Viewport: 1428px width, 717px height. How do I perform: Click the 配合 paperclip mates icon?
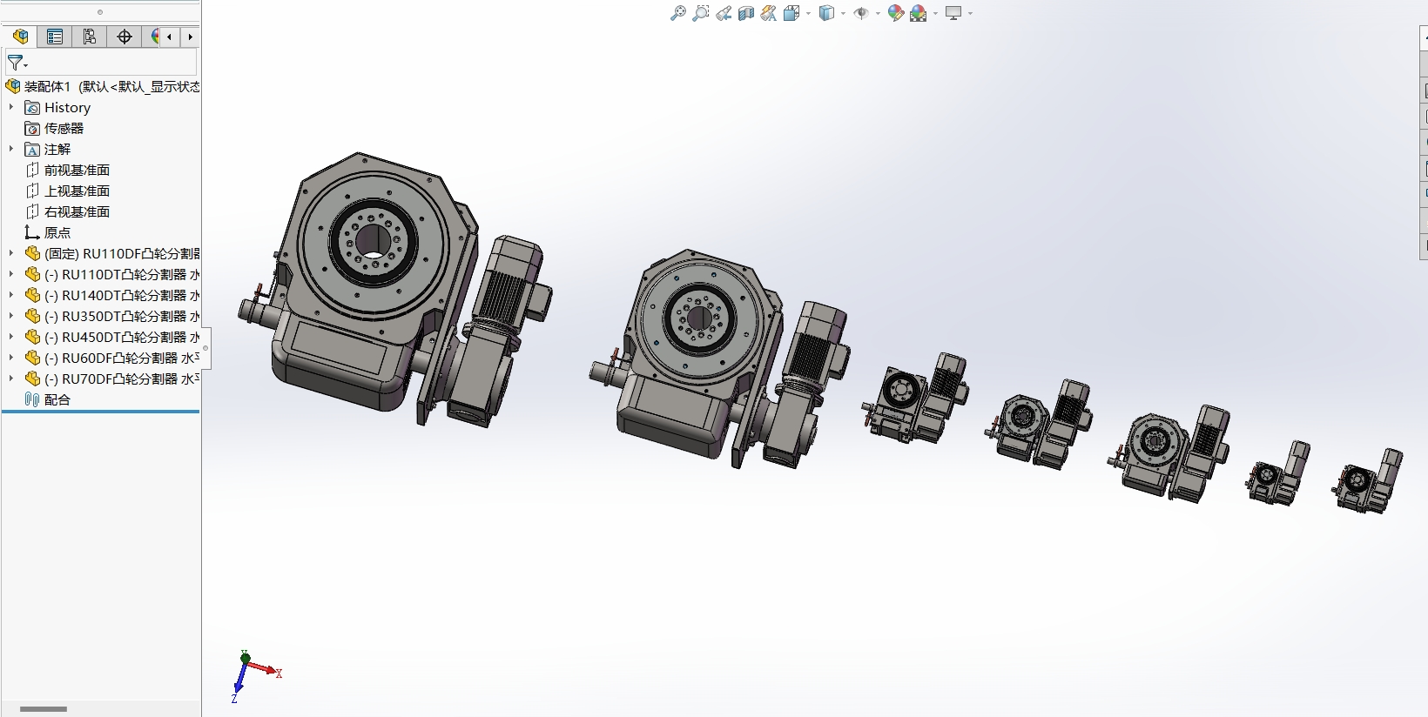[x=32, y=399]
